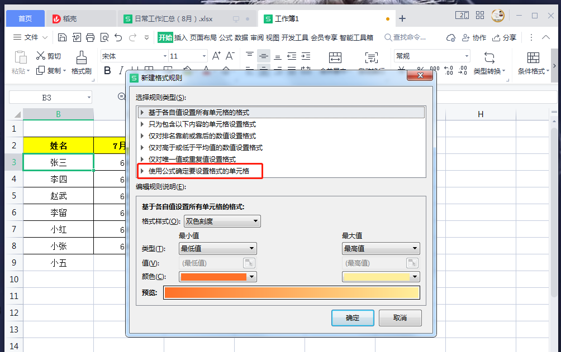Undo the last action
The image size is (561, 352).
point(118,37)
